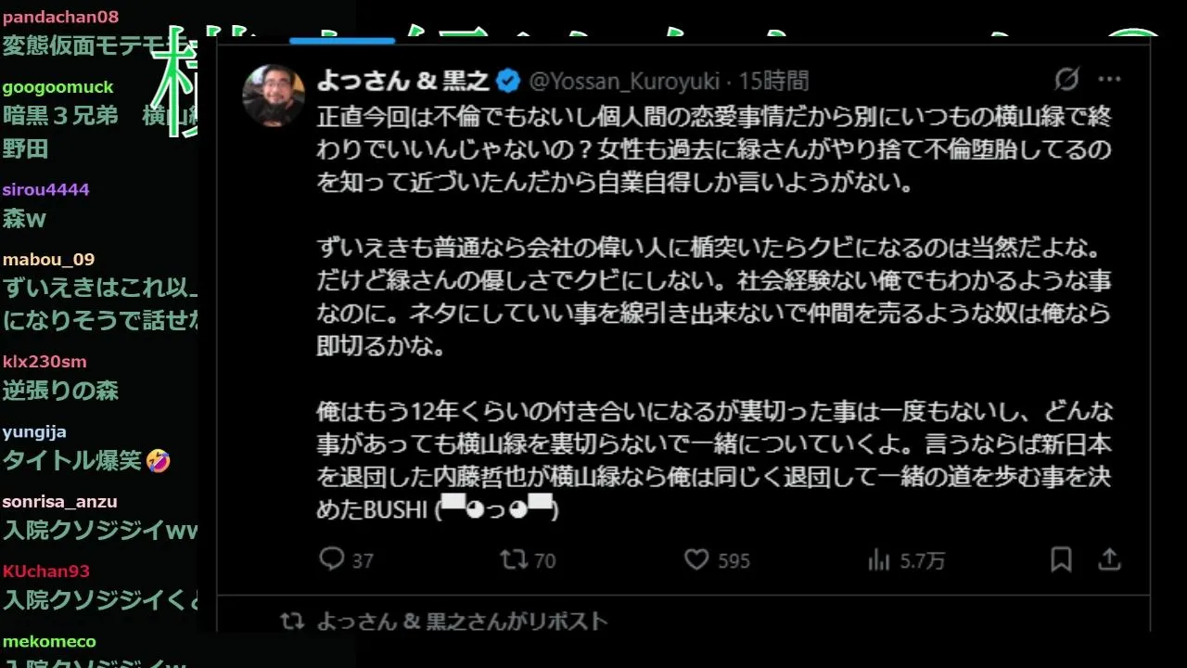Click the 15時間 timestamp link
This screenshot has width=1187, height=668.
coord(773,81)
